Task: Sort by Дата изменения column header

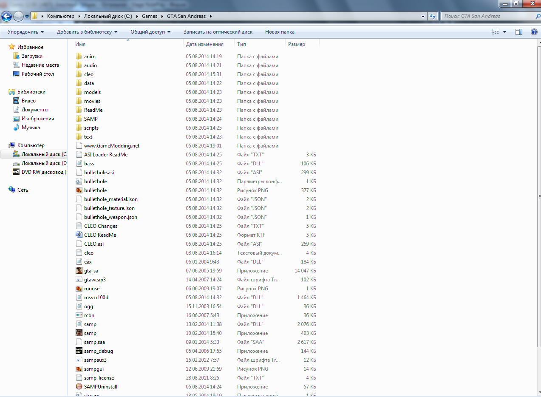Action: pos(209,44)
